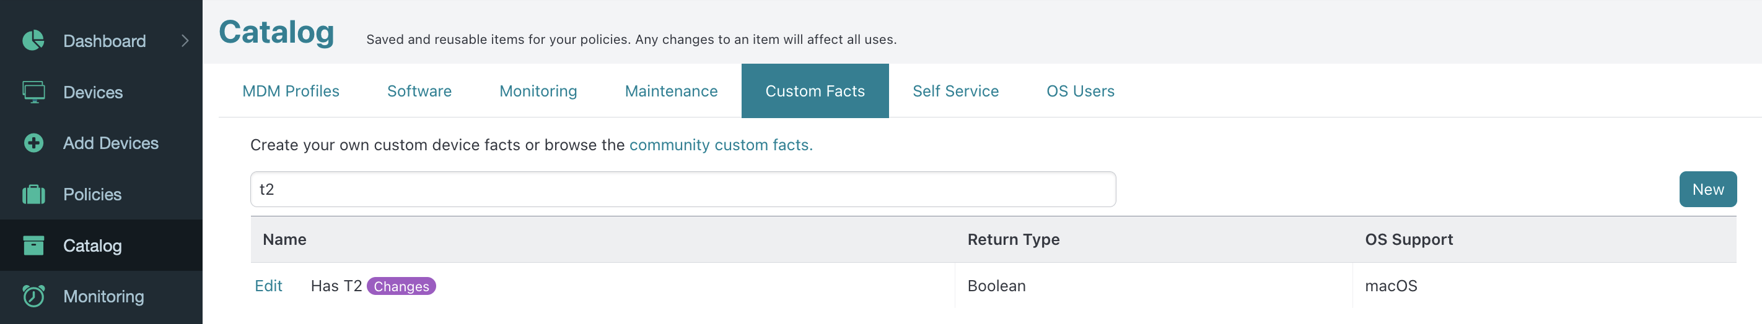Click the Catalog archive box icon
Image resolution: width=1762 pixels, height=324 pixels.
[x=33, y=245]
